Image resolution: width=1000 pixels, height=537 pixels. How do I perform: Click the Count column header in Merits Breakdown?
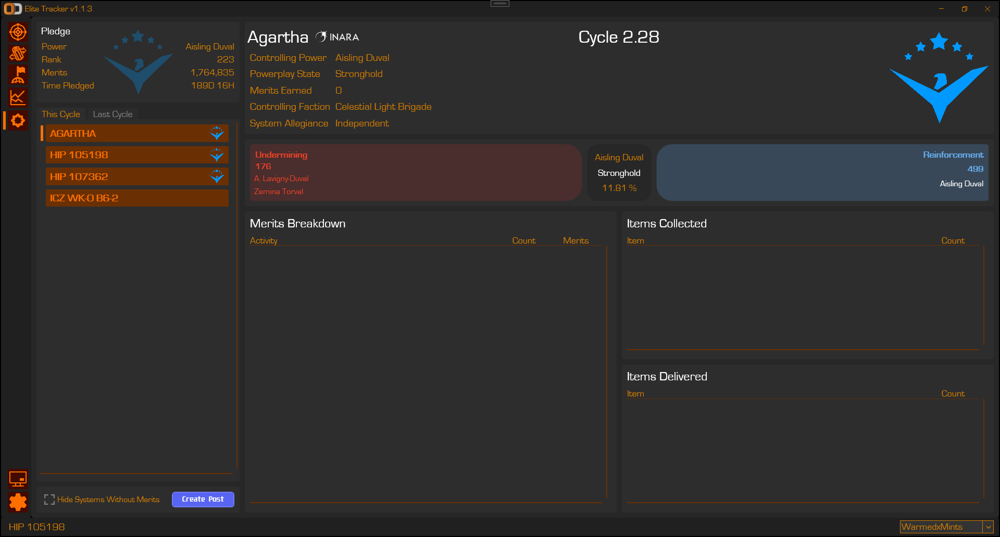click(523, 240)
